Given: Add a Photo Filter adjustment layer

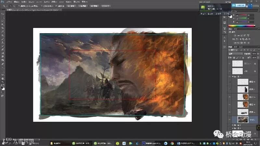Looking at the screenshot, I should 243,39.
